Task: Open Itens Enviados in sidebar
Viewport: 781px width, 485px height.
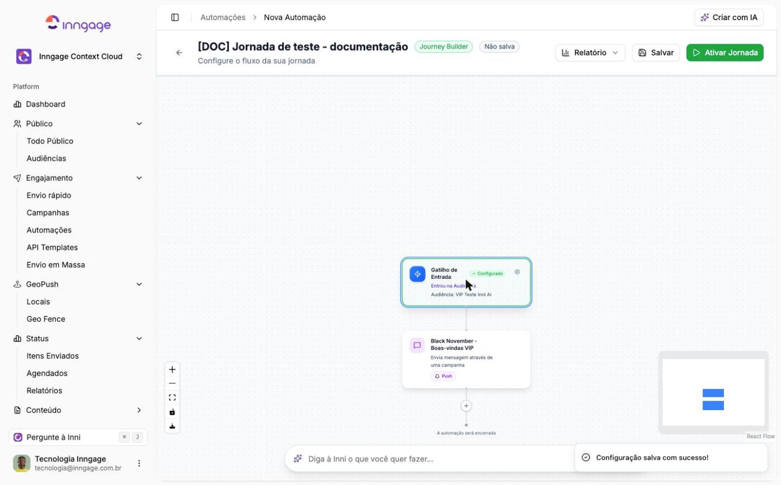Action: [x=53, y=356]
